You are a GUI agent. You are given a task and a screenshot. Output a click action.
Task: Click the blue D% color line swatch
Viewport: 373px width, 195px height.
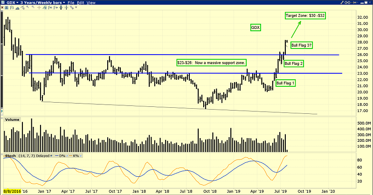56,155
